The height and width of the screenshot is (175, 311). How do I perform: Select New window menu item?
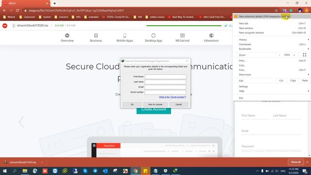(x=272, y=28)
